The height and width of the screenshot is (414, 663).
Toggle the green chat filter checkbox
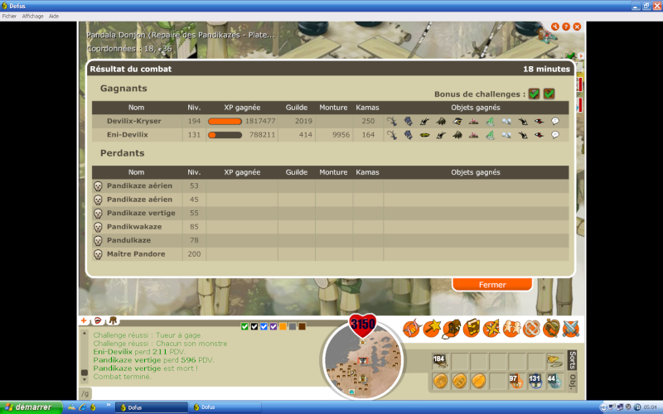[244, 326]
